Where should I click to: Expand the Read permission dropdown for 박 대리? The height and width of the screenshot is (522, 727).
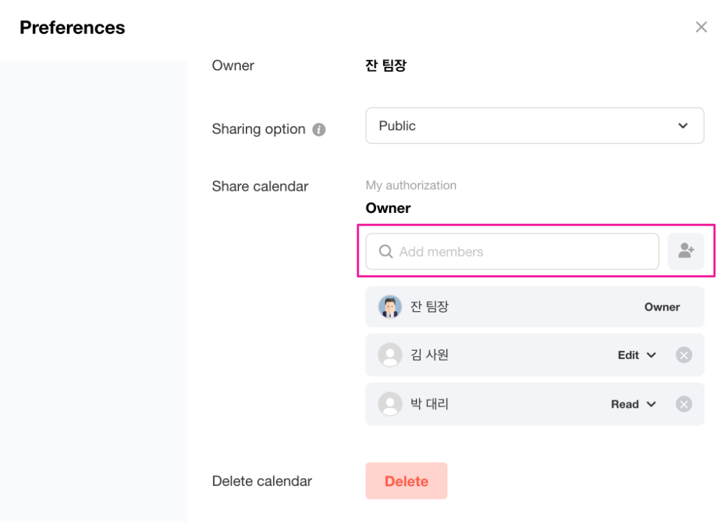click(634, 404)
